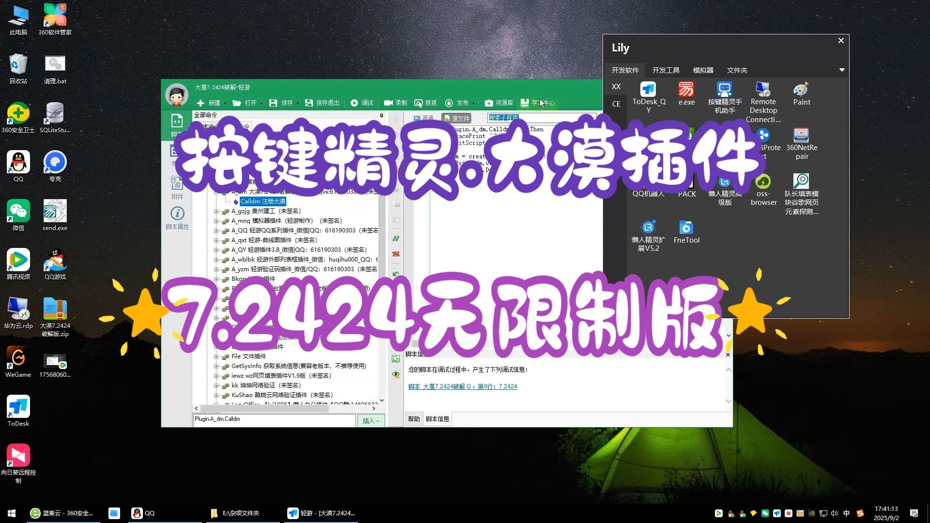Click the 调试 (Debug) play button

[x=362, y=103]
